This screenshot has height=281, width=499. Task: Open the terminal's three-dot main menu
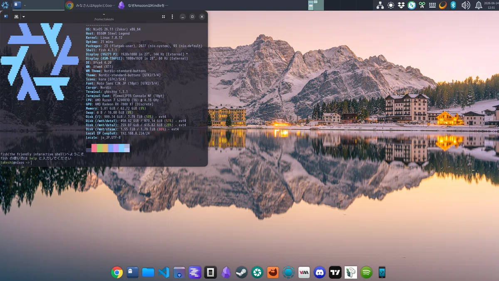[173, 17]
